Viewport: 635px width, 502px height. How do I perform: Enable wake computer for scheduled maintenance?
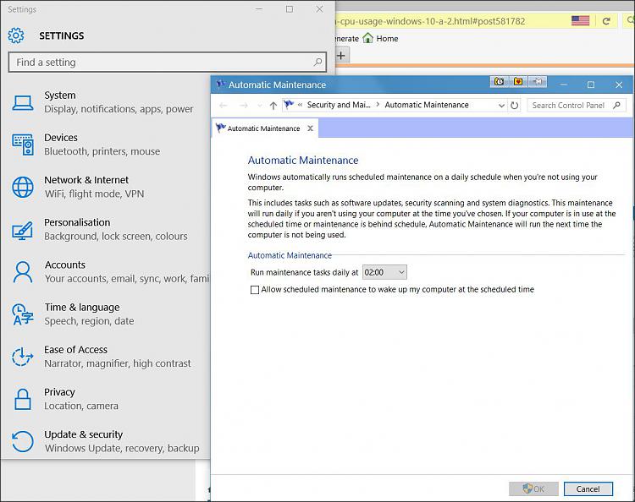click(255, 290)
